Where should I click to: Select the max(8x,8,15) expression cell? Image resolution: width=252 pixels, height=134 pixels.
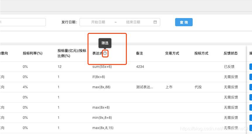103,128
